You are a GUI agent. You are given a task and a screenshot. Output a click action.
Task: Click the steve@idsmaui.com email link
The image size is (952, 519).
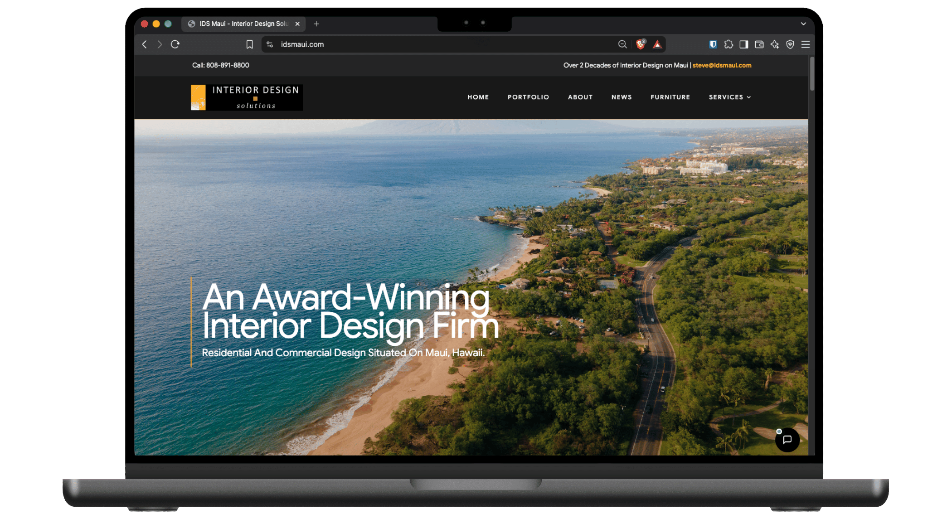722,65
